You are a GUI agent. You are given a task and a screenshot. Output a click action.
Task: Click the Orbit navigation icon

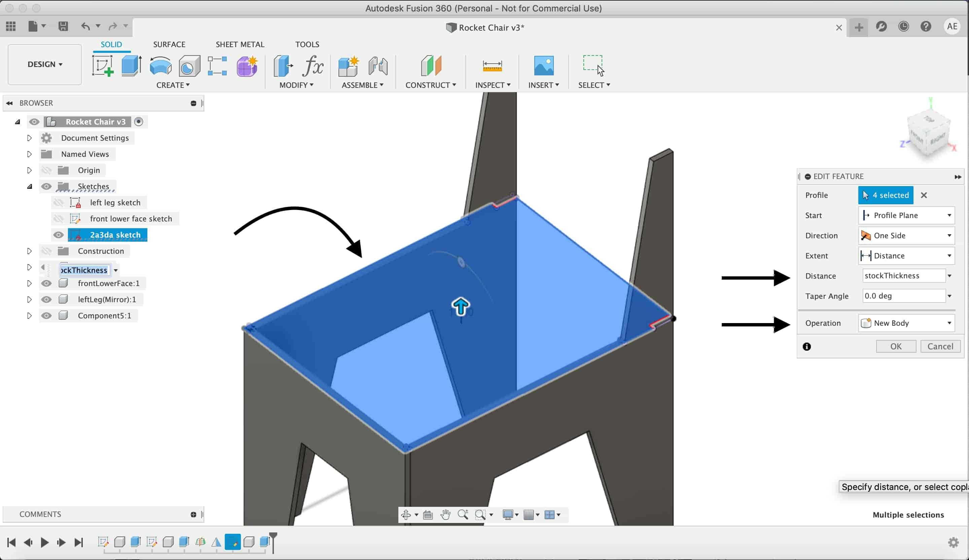click(406, 515)
